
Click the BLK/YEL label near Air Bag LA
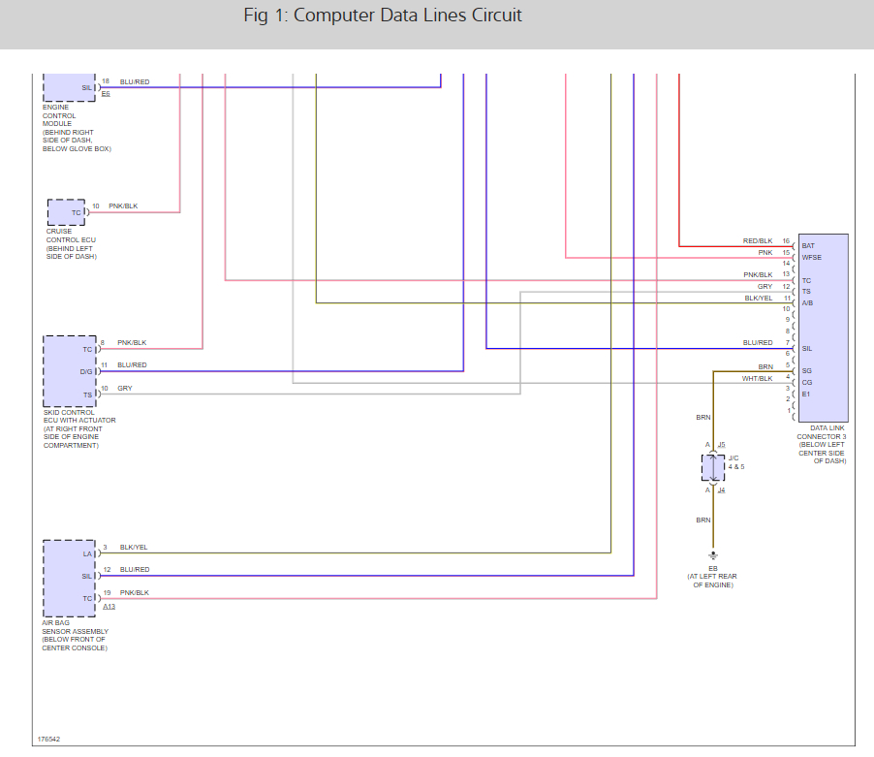(134, 548)
